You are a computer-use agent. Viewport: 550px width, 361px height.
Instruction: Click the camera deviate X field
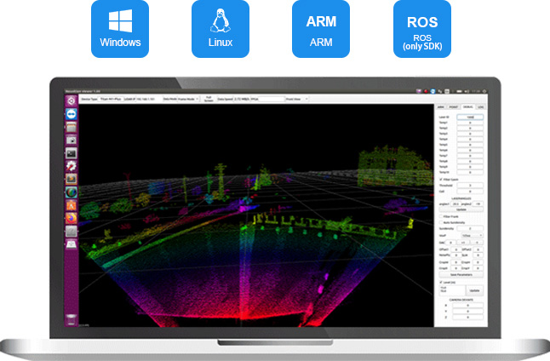pyautogui.click(x=467, y=305)
